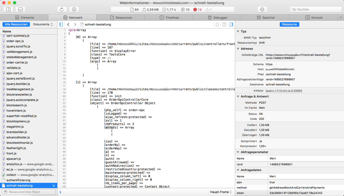Collapse the Anfrage & Antwort section
The image size is (344, 196).
238,96
